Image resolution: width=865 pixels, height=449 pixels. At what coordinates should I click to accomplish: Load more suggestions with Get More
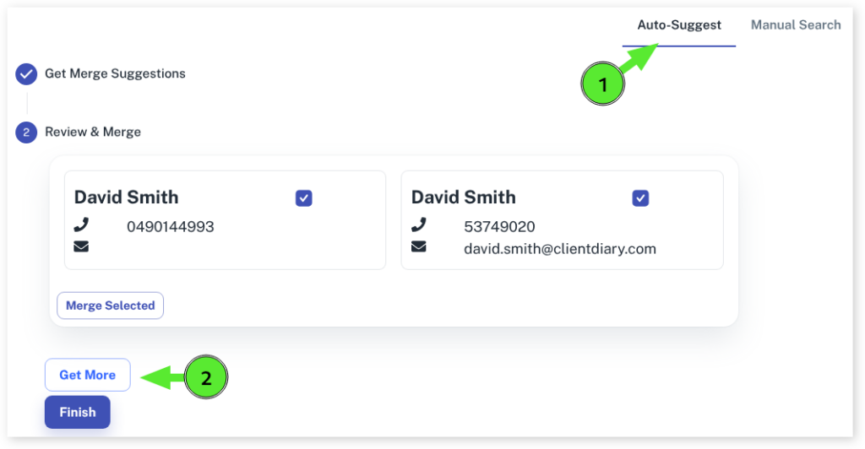click(x=88, y=375)
